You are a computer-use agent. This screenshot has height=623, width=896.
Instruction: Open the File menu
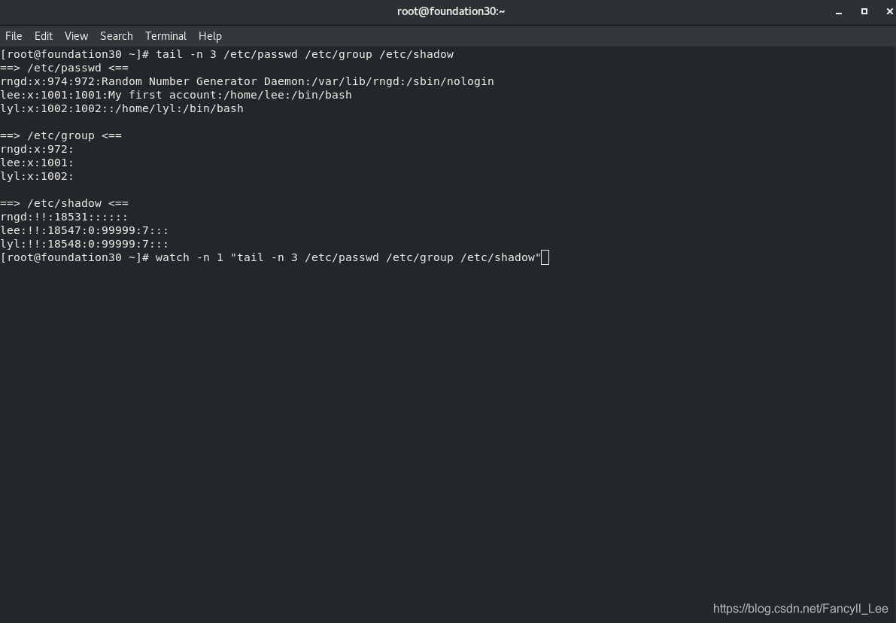click(14, 36)
